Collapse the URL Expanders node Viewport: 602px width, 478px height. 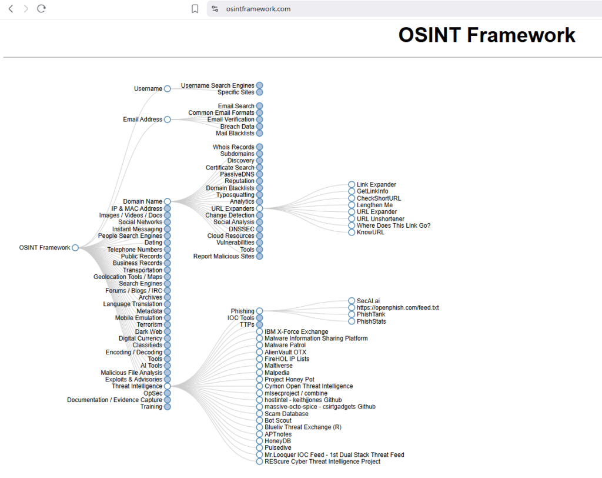(x=259, y=209)
